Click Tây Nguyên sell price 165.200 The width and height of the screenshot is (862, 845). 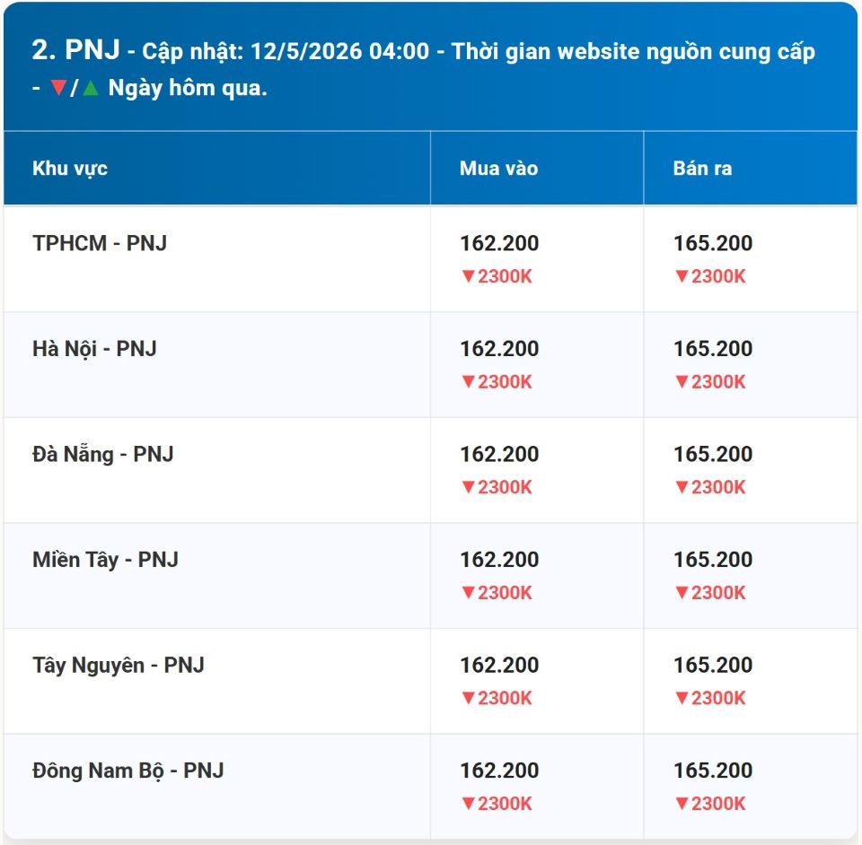pos(713,665)
